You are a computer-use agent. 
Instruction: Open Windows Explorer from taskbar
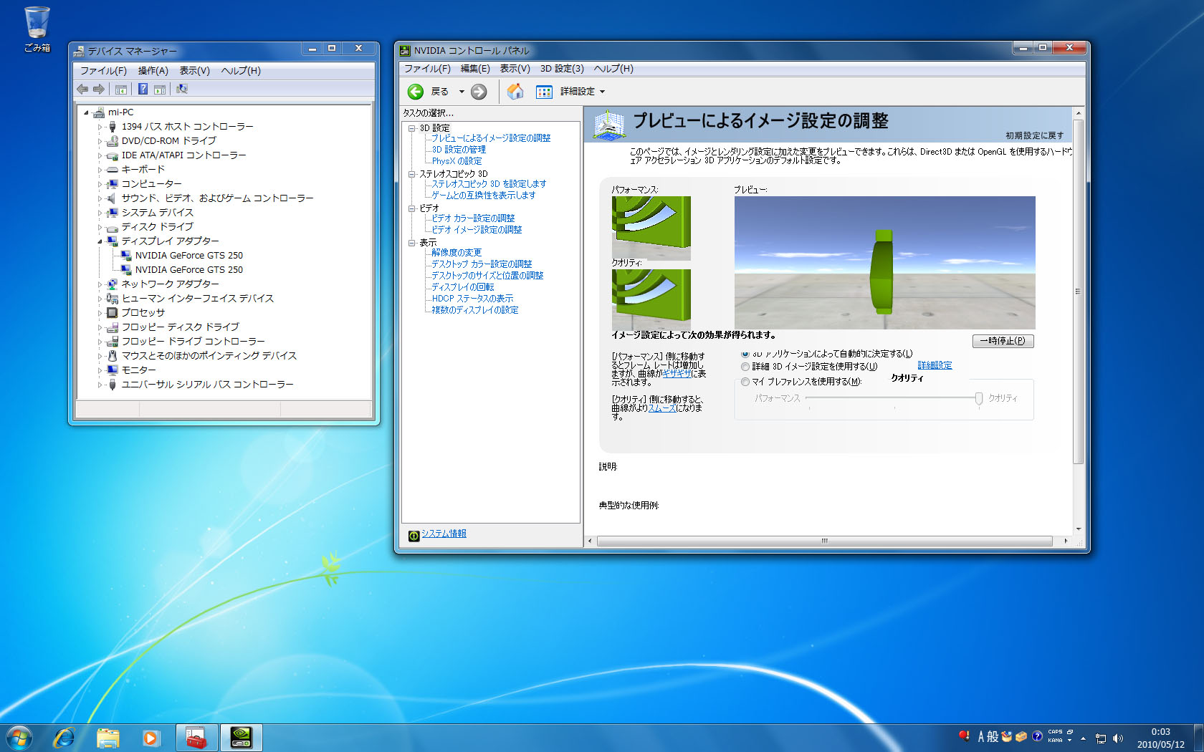pyautogui.click(x=108, y=738)
